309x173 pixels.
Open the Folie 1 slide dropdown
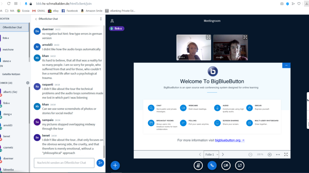click(x=211, y=155)
